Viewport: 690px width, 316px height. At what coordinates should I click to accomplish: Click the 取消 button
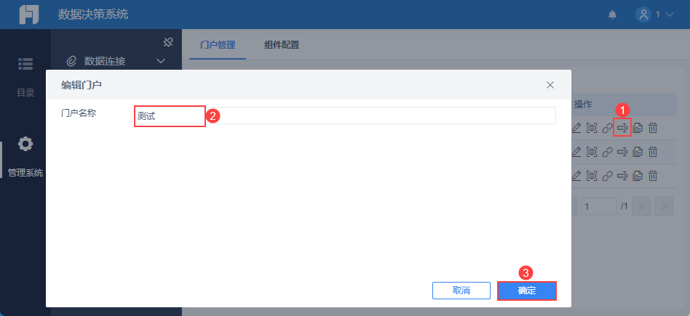[461, 291]
